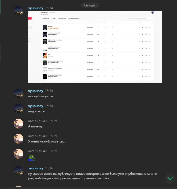Open xyupunay username above the attached image
177x189 pixels.
coord(36,8)
